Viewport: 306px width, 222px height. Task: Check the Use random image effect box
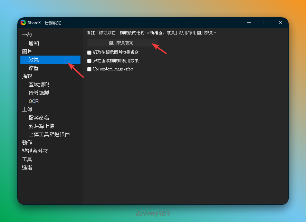pyautogui.click(x=89, y=69)
